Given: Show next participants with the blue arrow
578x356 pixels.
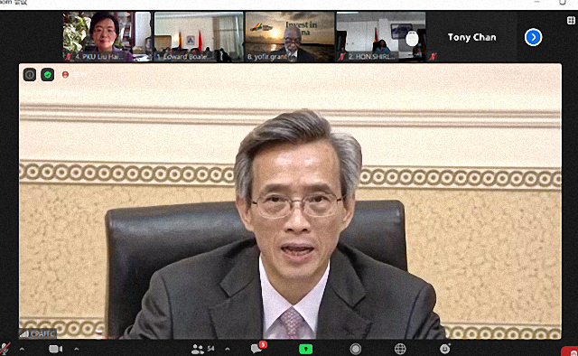Looking at the screenshot, I should pyautogui.click(x=533, y=37).
